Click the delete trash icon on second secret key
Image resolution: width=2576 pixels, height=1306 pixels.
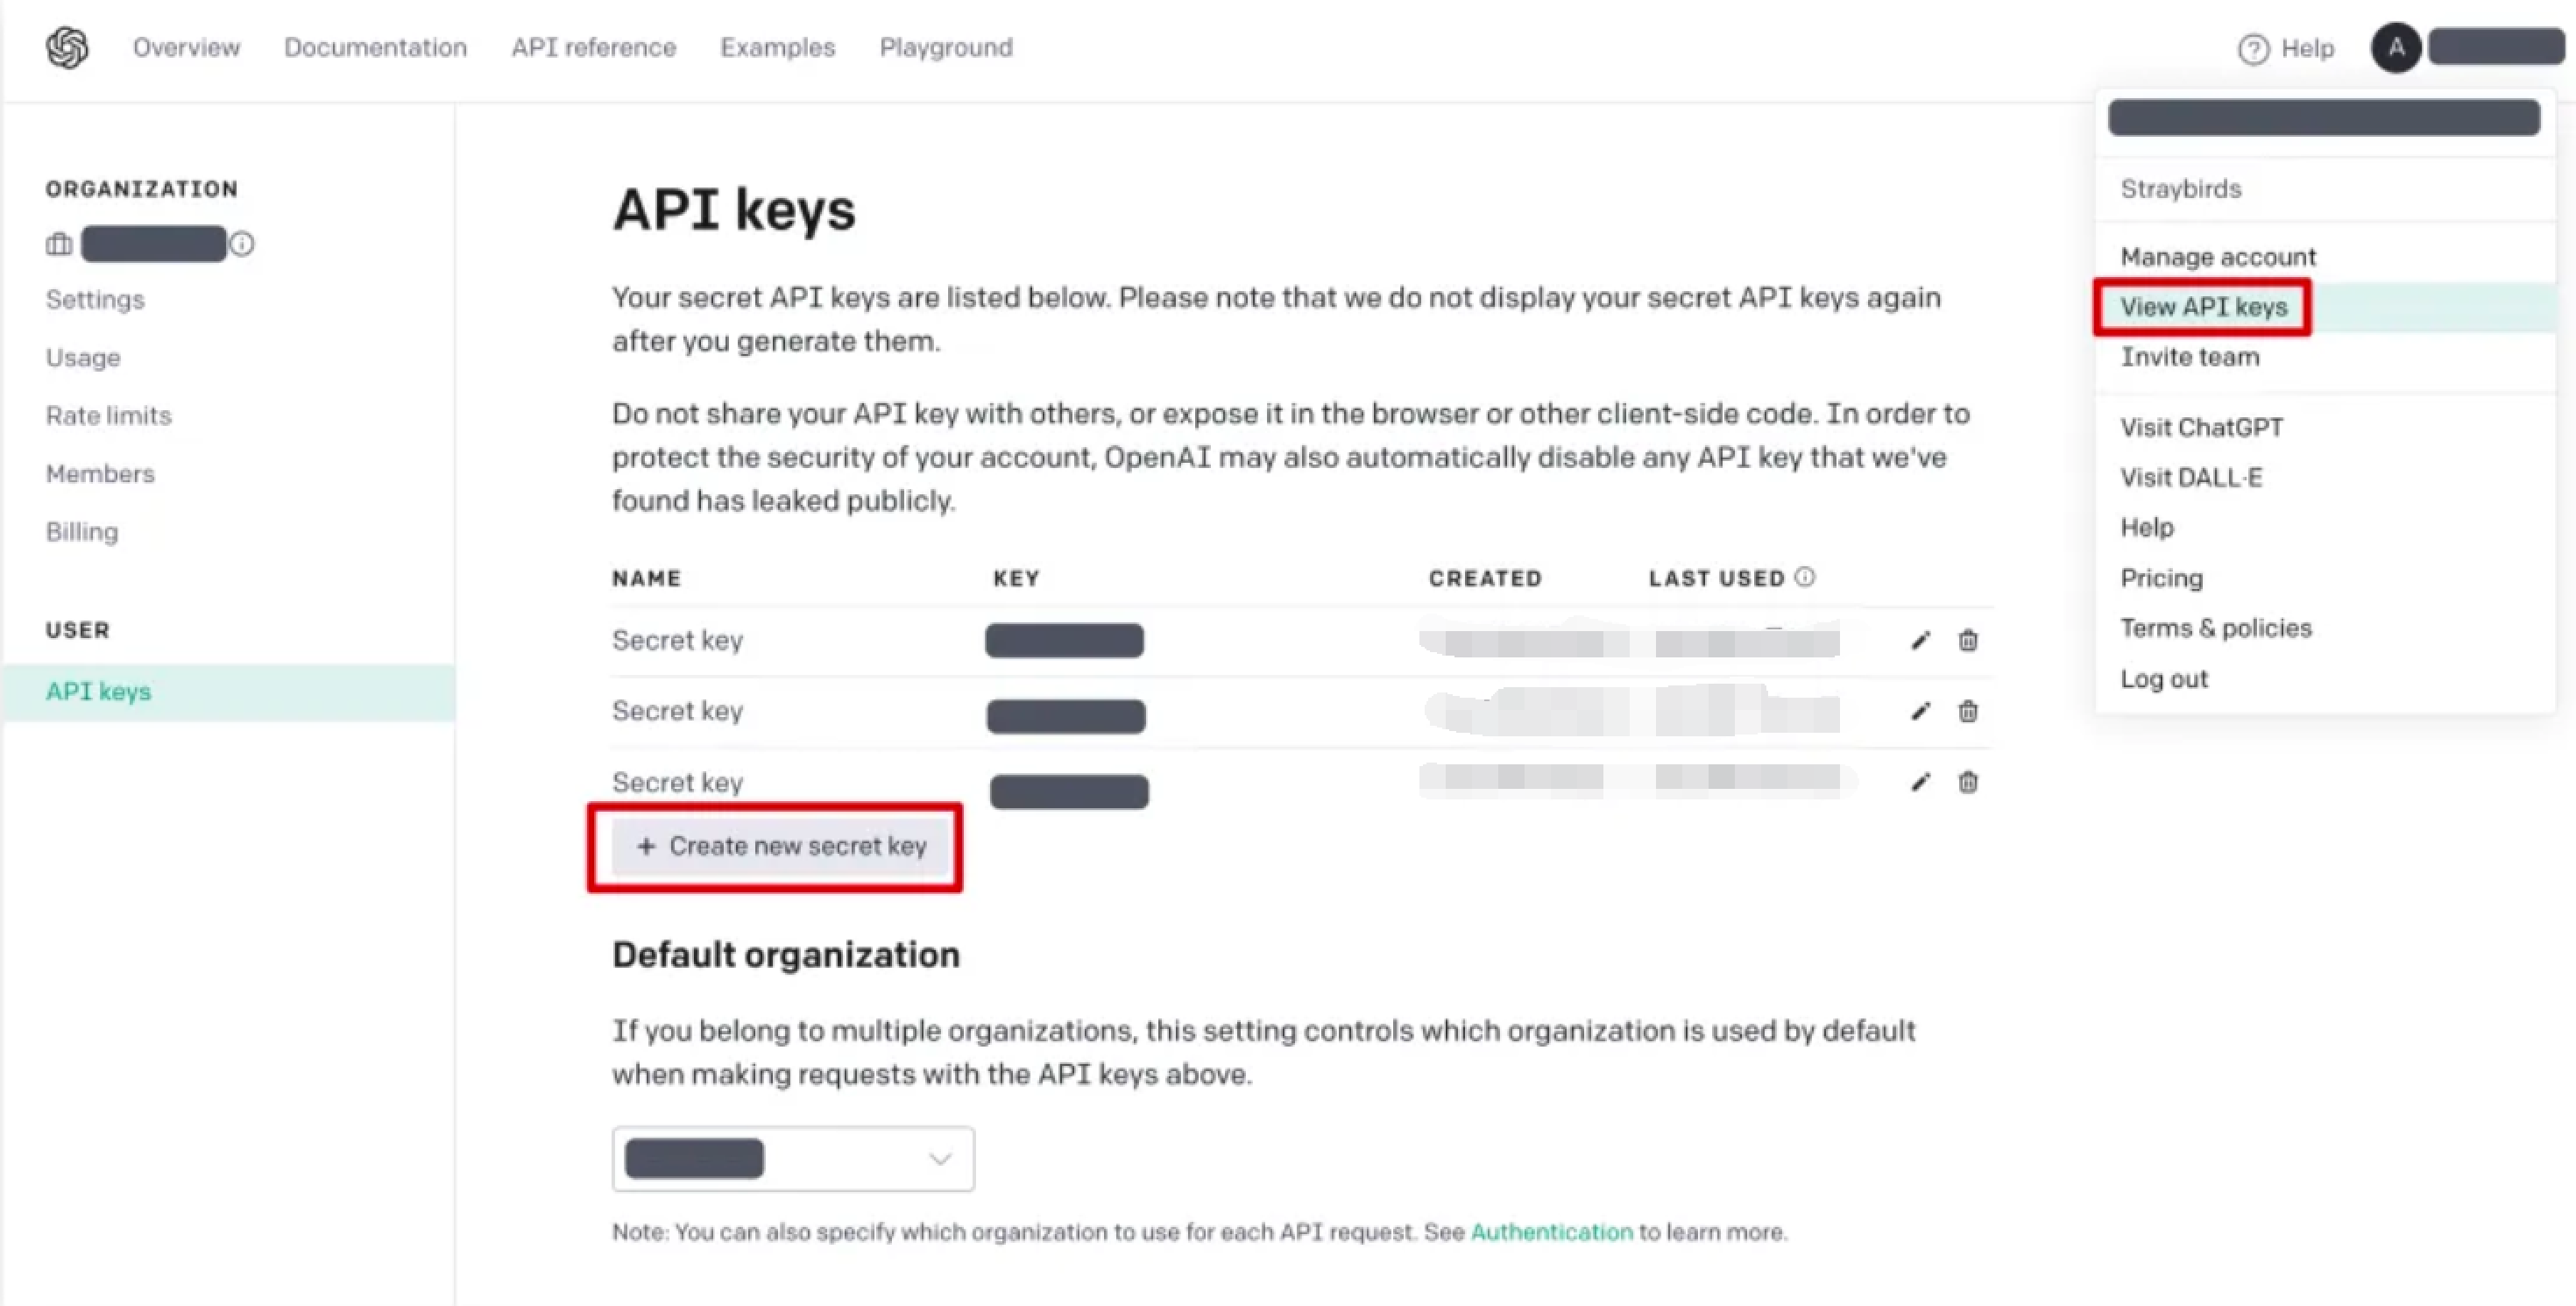(x=1968, y=712)
